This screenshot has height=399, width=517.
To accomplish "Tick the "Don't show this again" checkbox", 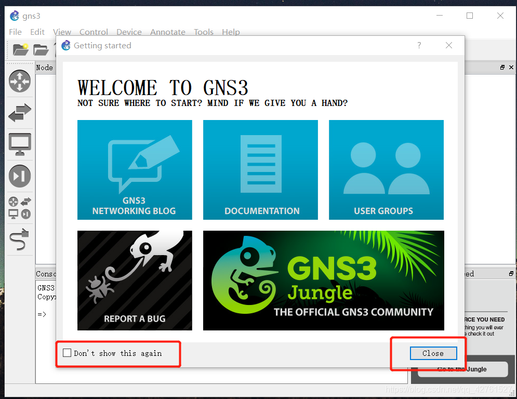I will coord(67,353).
